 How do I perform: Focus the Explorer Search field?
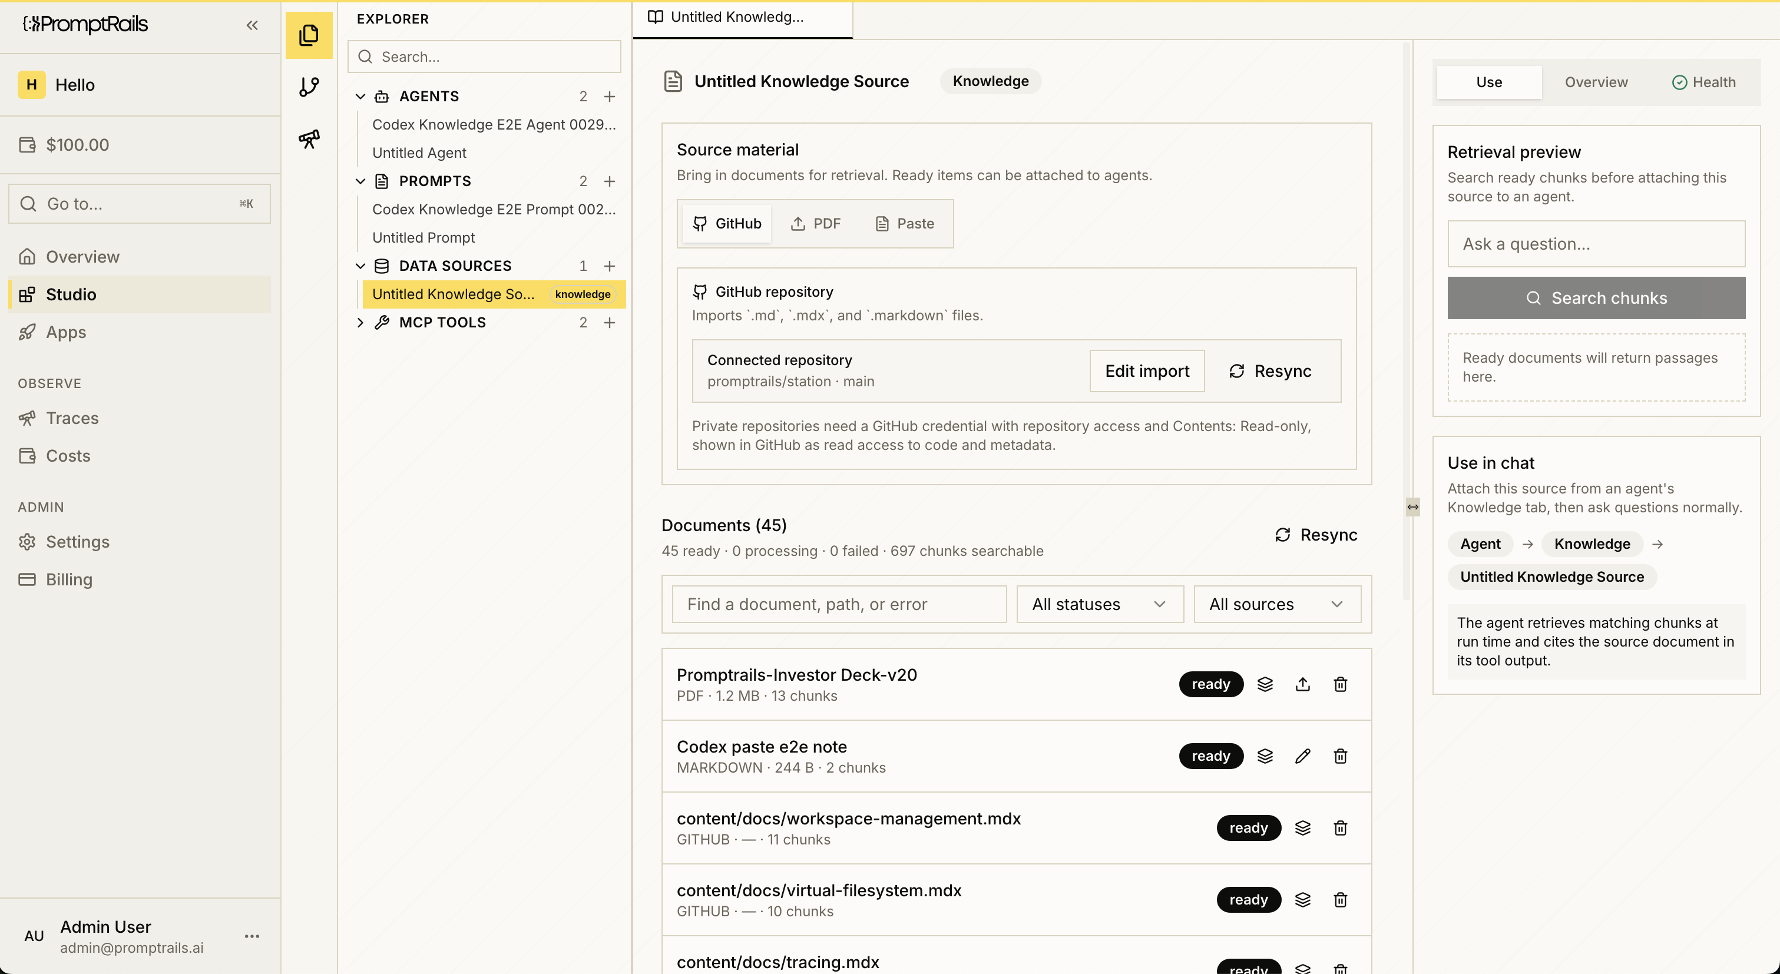484,57
